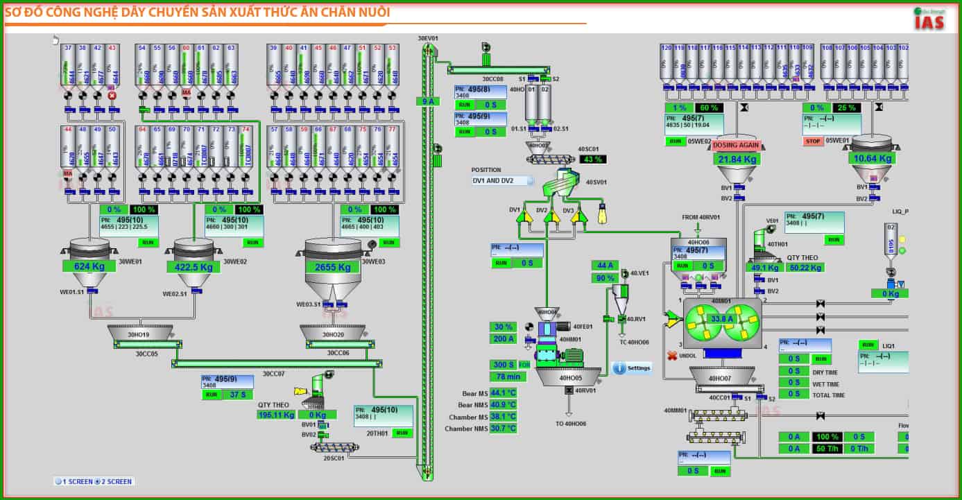The image size is (962, 500).
Task: Toggle the BV1 valve under 21.84 Kg scale
Action: [739, 188]
